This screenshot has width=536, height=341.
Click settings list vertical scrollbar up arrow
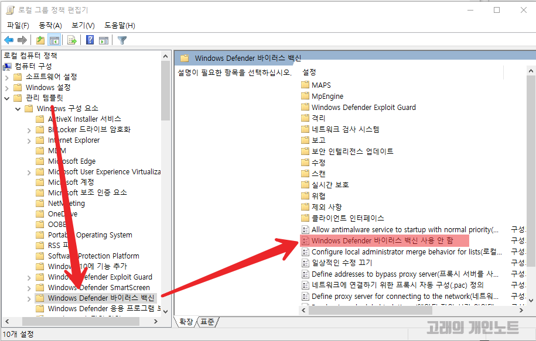tap(531, 71)
